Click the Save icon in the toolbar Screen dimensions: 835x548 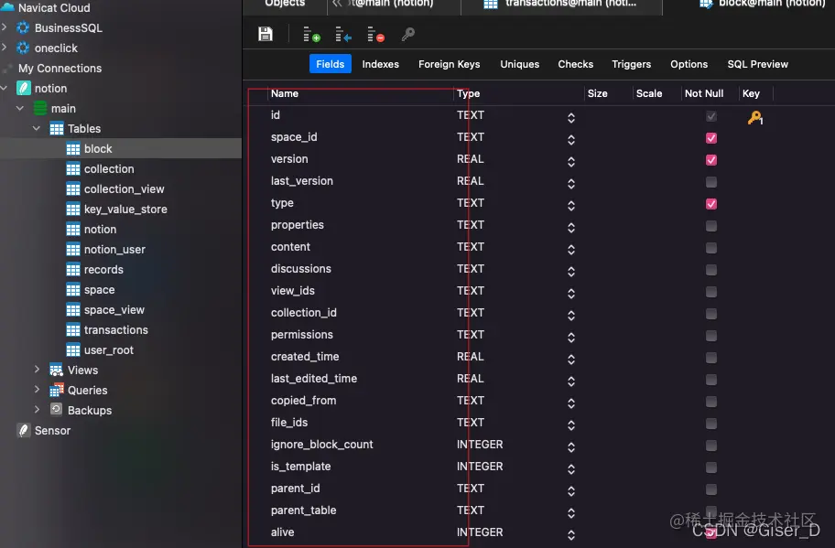[266, 34]
